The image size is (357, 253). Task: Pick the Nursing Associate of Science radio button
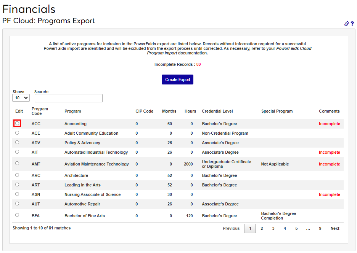(x=17, y=194)
